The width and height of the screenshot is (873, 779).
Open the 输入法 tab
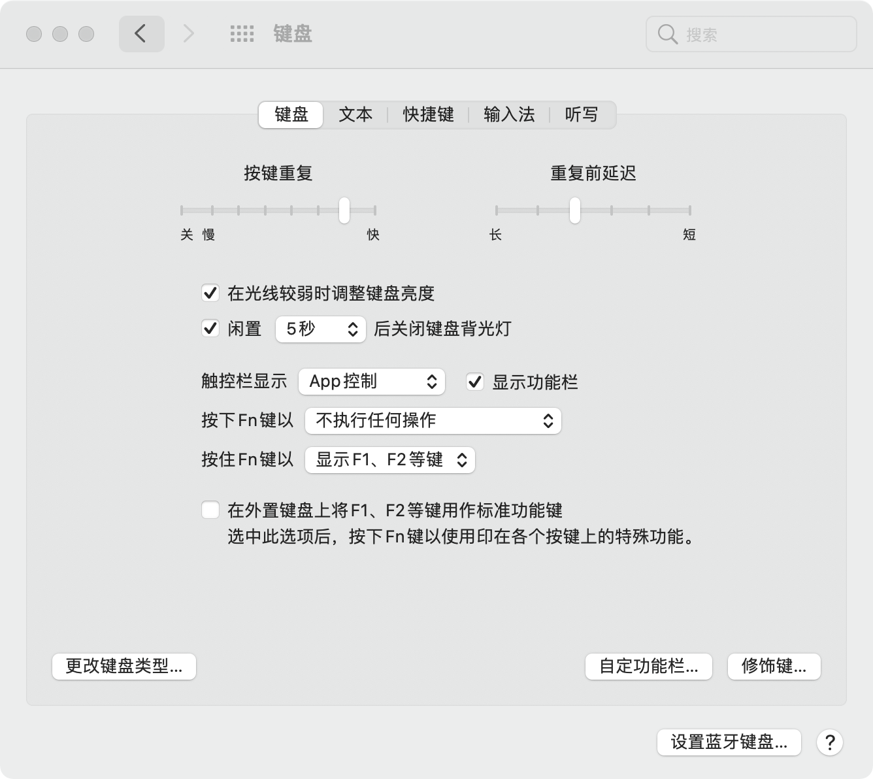(508, 114)
